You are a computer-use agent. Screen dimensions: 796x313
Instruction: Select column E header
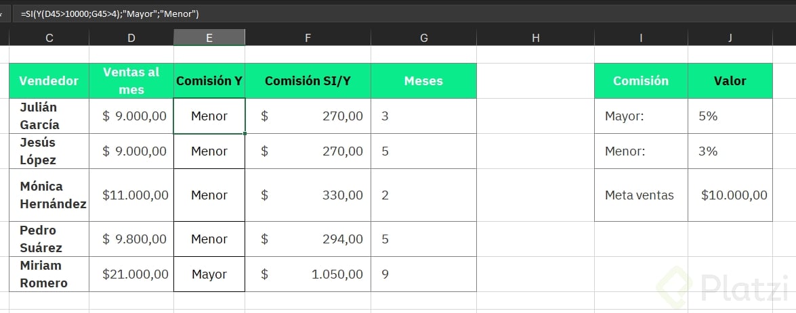click(x=209, y=38)
